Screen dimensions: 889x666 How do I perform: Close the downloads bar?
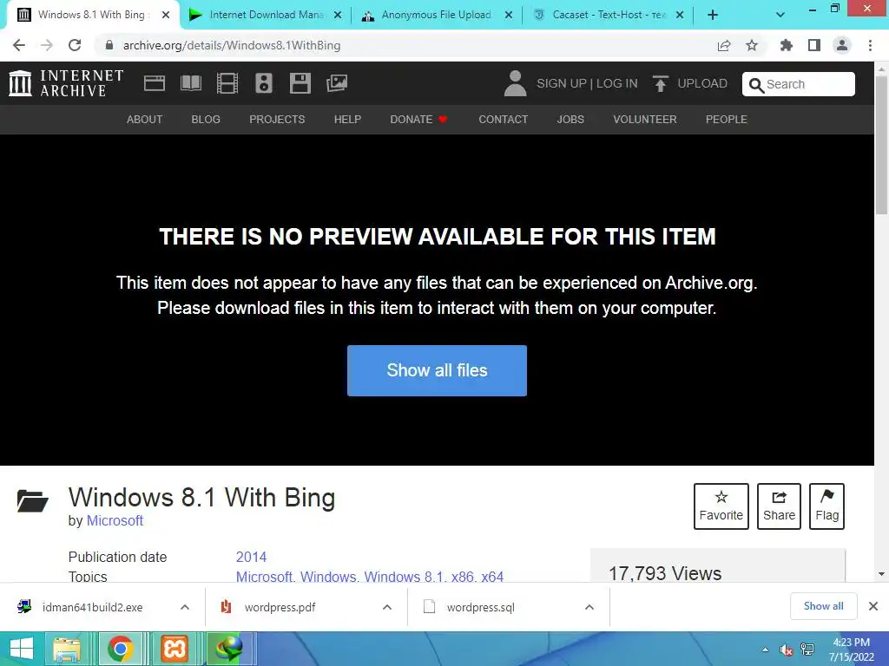click(873, 606)
